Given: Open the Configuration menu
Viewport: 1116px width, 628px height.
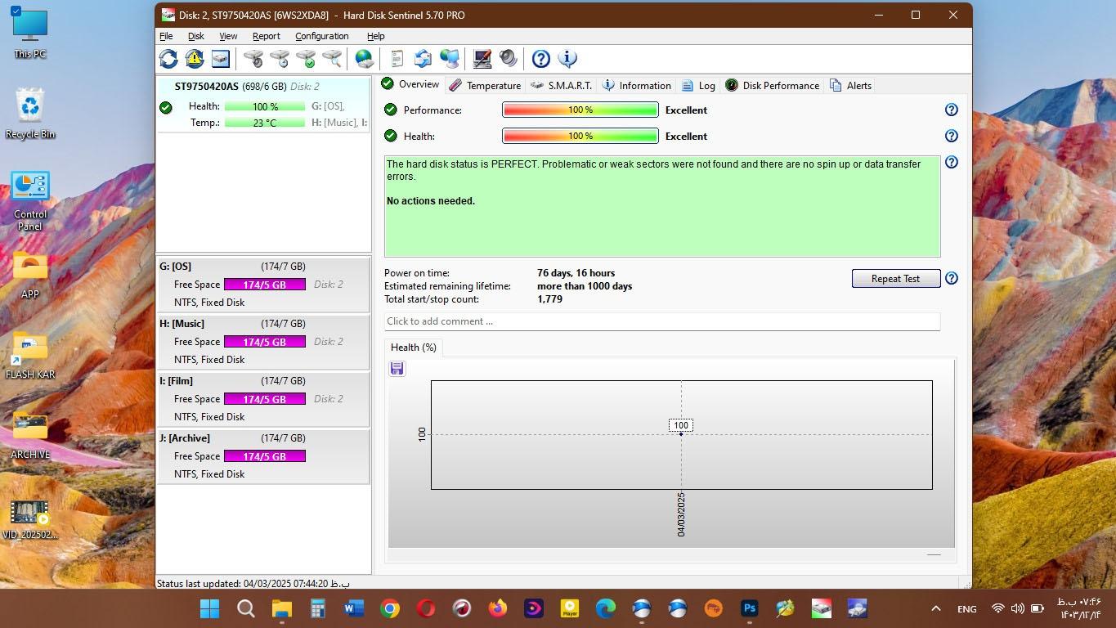Looking at the screenshot, I should coord(321,36).
